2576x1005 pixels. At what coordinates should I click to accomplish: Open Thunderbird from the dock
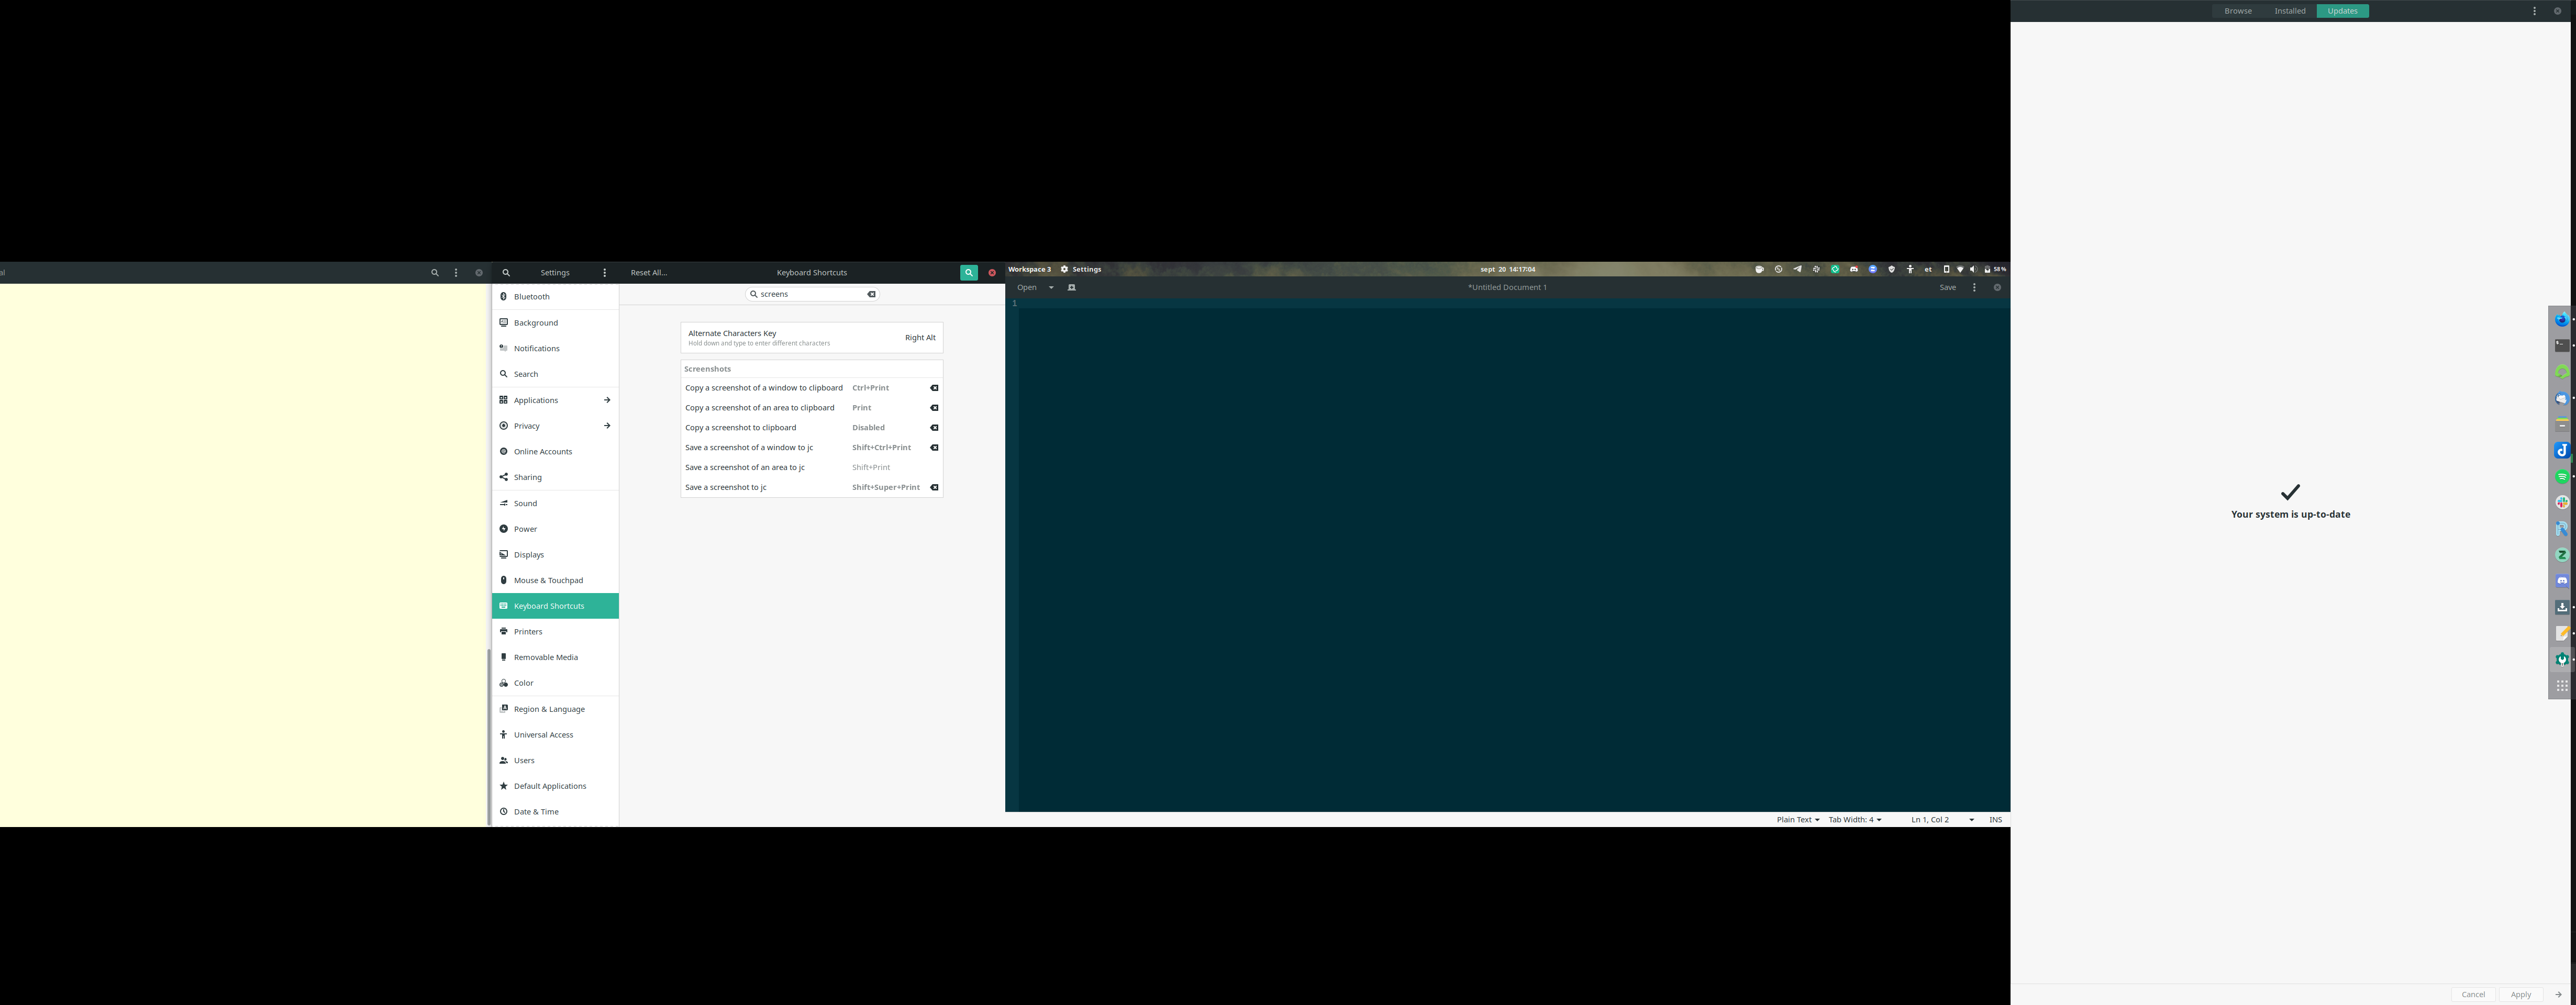point(2562,399)
